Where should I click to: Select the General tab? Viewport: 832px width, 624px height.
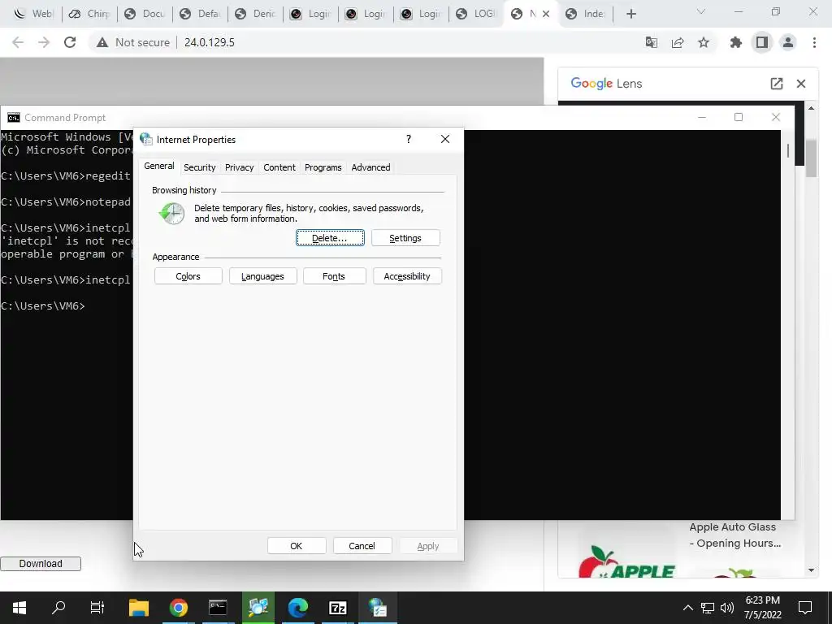coord(158,166)
